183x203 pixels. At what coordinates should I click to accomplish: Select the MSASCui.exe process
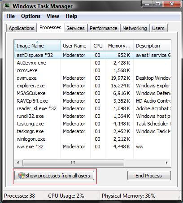[92, 93]
